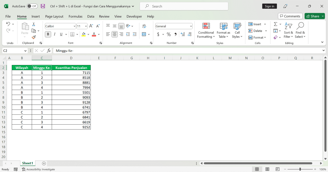Switch to the Developer tab

coord(134,16)
